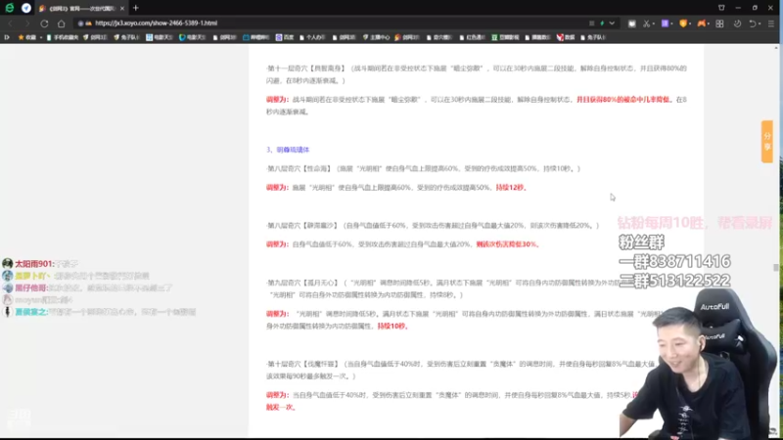Open the orange shield security extension
783x440 pixels.
(682, 23)
